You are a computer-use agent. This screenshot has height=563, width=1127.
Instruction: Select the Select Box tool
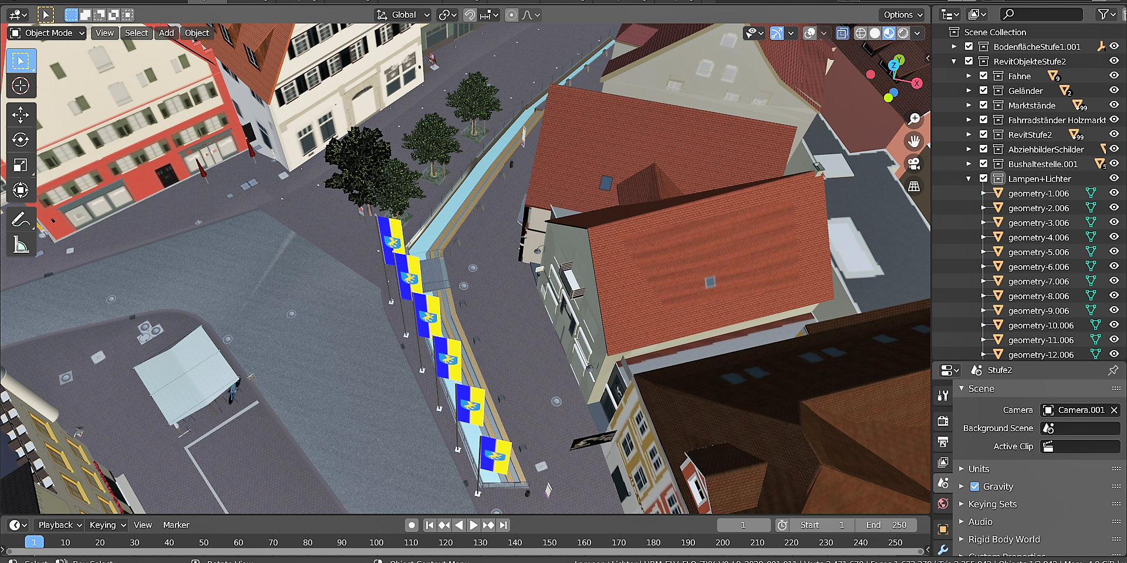pyautogui.click(x=21, y=61)
